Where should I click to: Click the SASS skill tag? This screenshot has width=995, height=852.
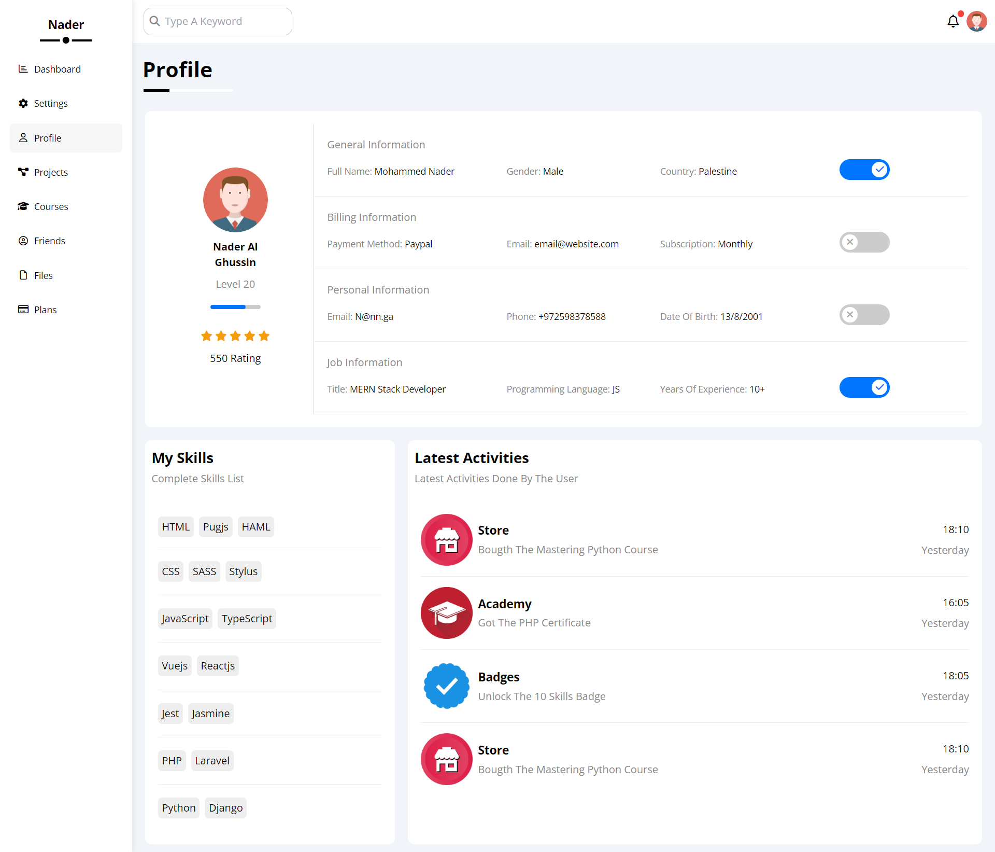click(x=204, y=571)
